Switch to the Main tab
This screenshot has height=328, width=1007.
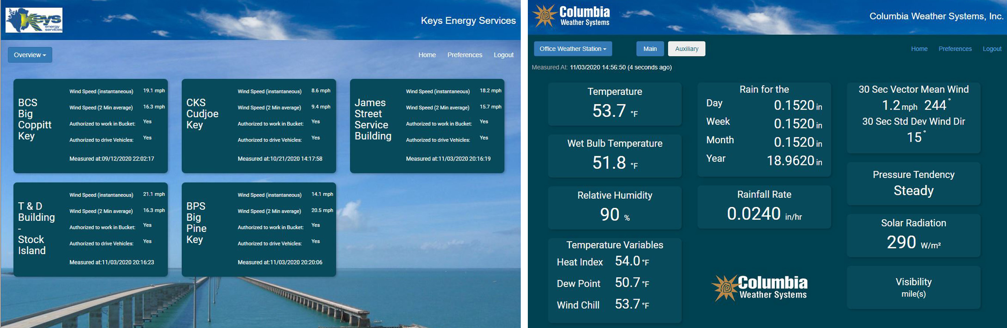pos(650,49)
